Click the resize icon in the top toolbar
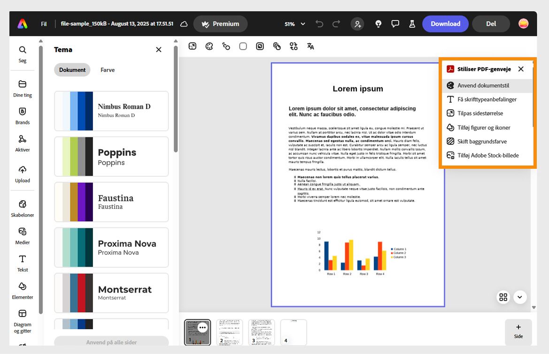 tap(192, 46)
